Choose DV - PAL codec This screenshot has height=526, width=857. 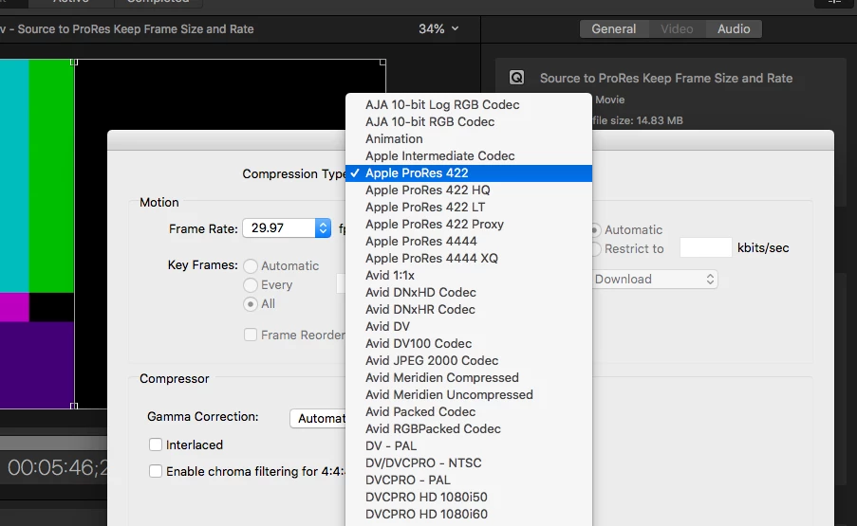469,445
